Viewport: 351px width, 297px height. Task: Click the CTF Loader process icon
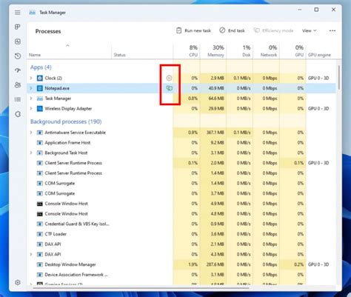(x=39, y=234)
